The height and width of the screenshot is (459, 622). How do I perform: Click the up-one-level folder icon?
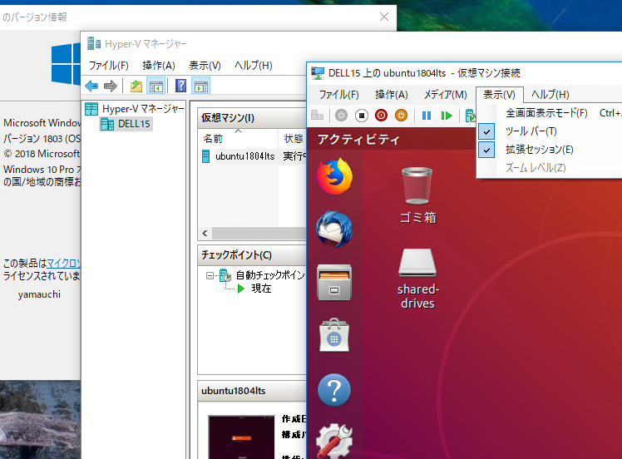tap(136, 86)
